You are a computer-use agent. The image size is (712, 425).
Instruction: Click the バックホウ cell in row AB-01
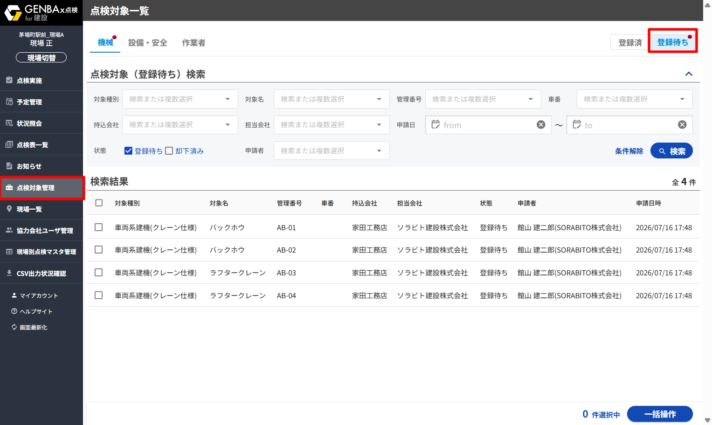(x=227, y=227)
